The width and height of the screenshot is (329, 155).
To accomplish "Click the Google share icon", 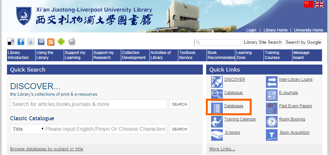I will coord(31,42).
